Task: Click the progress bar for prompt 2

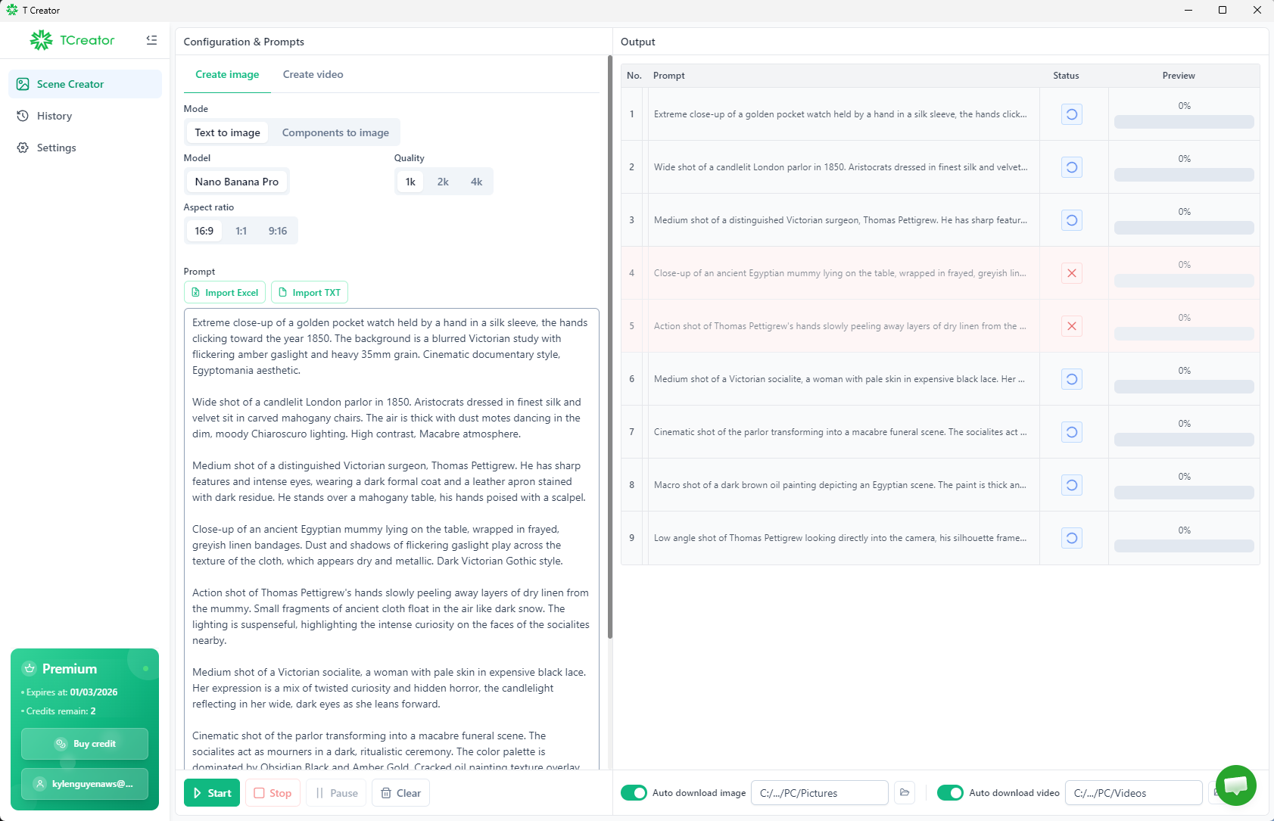Action: click(x=1183, y=175)
